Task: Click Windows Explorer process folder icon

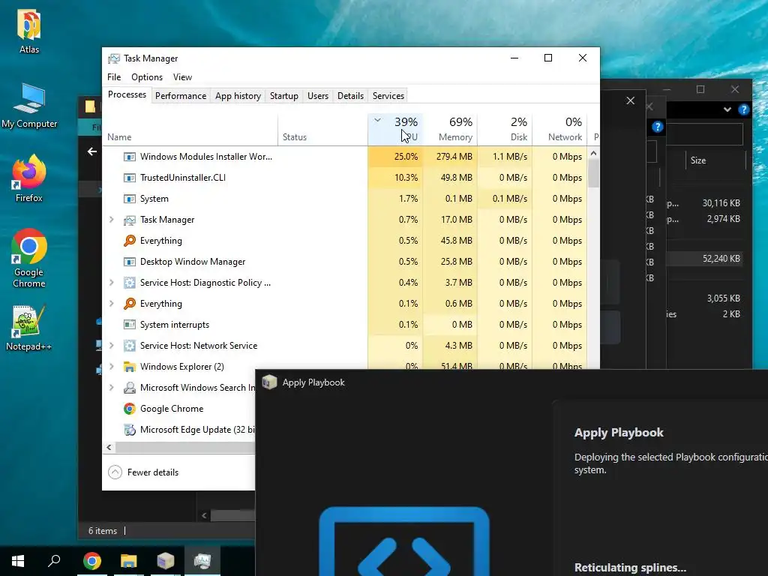Action: coord(129,366)
